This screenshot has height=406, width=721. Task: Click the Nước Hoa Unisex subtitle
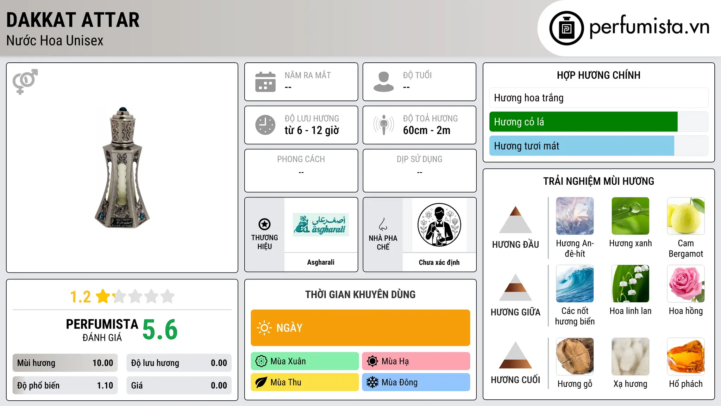tap(55, 41)
